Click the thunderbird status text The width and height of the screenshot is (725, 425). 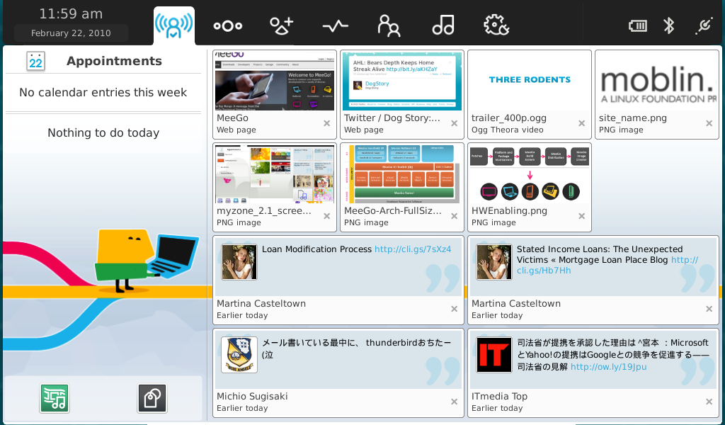356,348
